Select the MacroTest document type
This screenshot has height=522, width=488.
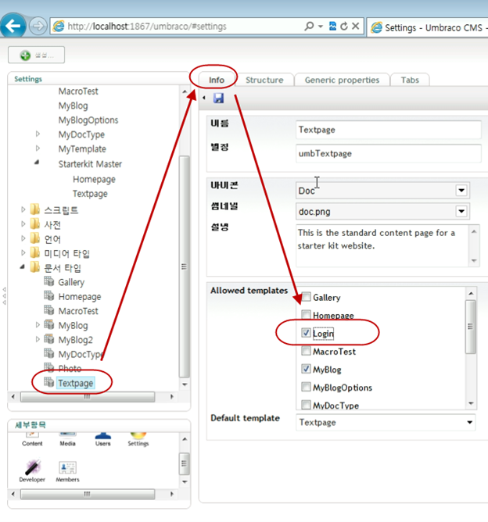(78, 311)
